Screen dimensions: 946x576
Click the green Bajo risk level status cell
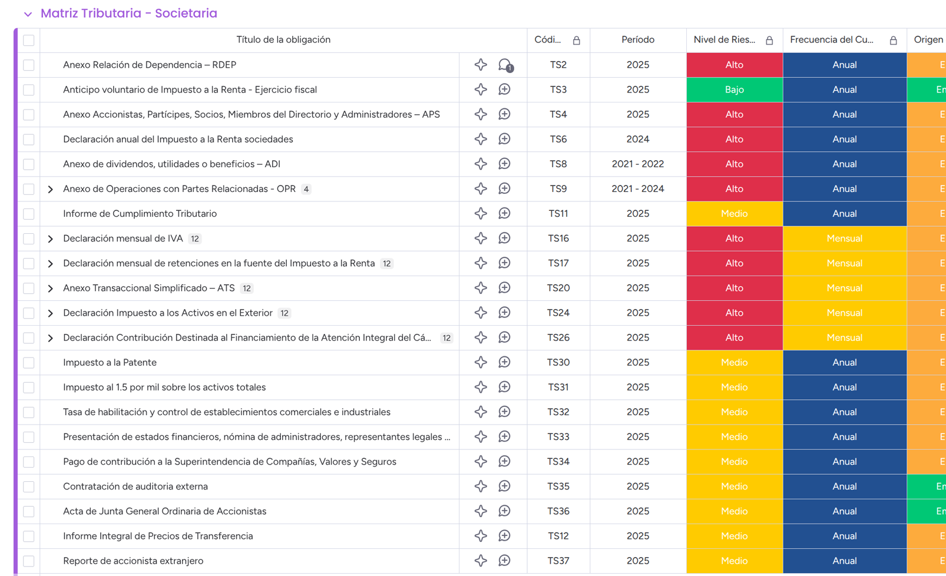pos(734,90)
